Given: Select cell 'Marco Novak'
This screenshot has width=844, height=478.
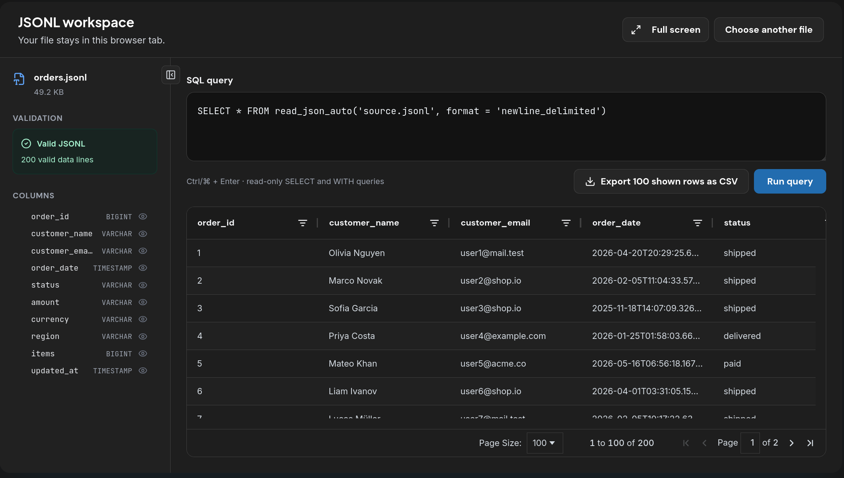Looking at the screenshot, I should [355, 280].
